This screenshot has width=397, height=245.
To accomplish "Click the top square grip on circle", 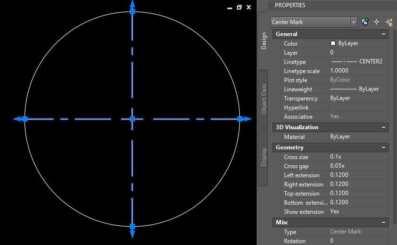I will click(133, 11).
